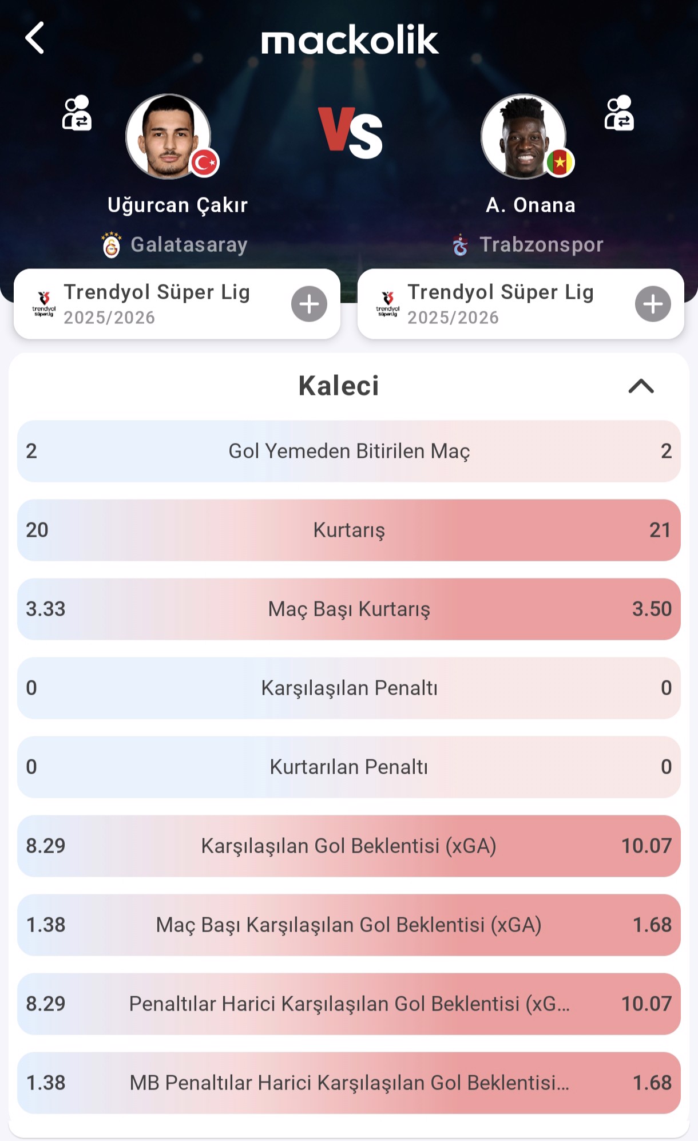
Task: Tap the plus icon on left Trendyol Süper Lig card
Action: tap(309, 304)
